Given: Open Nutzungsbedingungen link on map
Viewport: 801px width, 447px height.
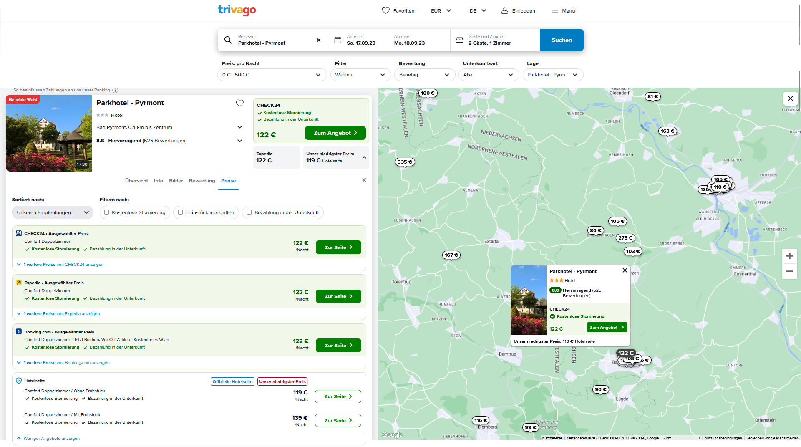Looking at the screenshot, I should pos(723,438).
